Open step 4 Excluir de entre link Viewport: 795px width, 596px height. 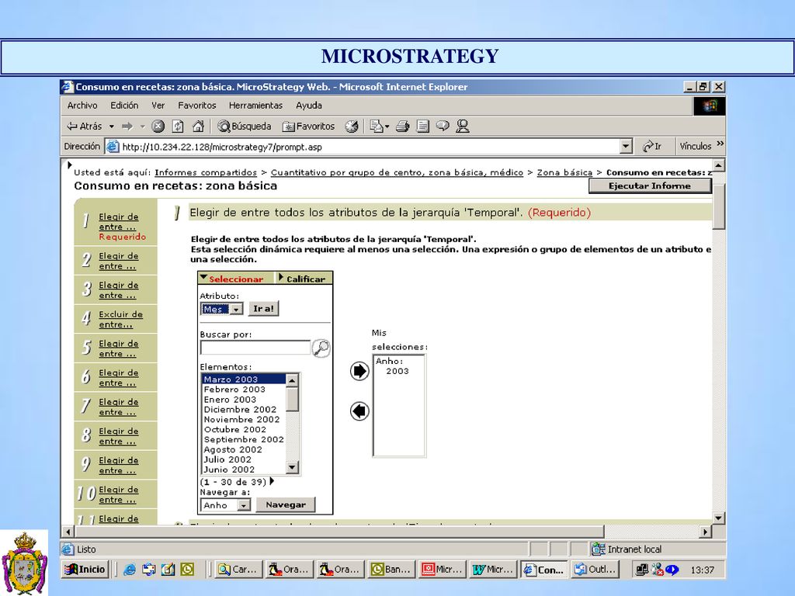[x=120, y=319]
